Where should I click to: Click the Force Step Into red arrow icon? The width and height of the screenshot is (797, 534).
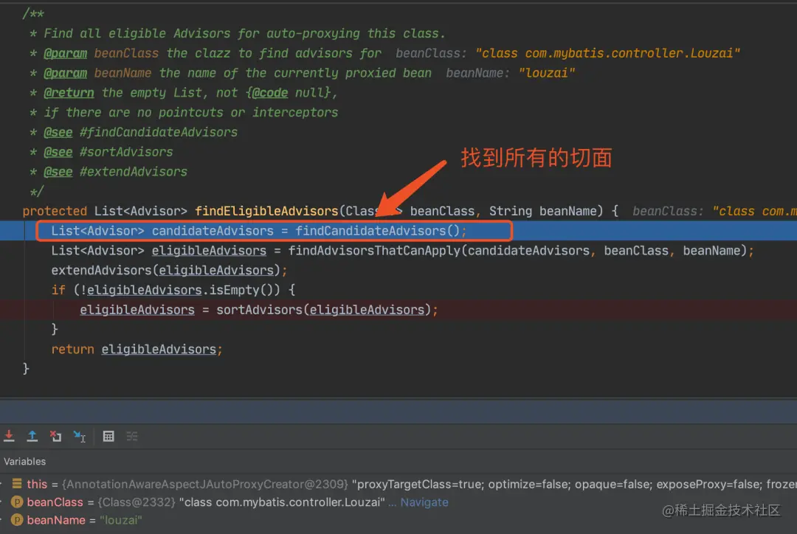click(x=9, y=436)
